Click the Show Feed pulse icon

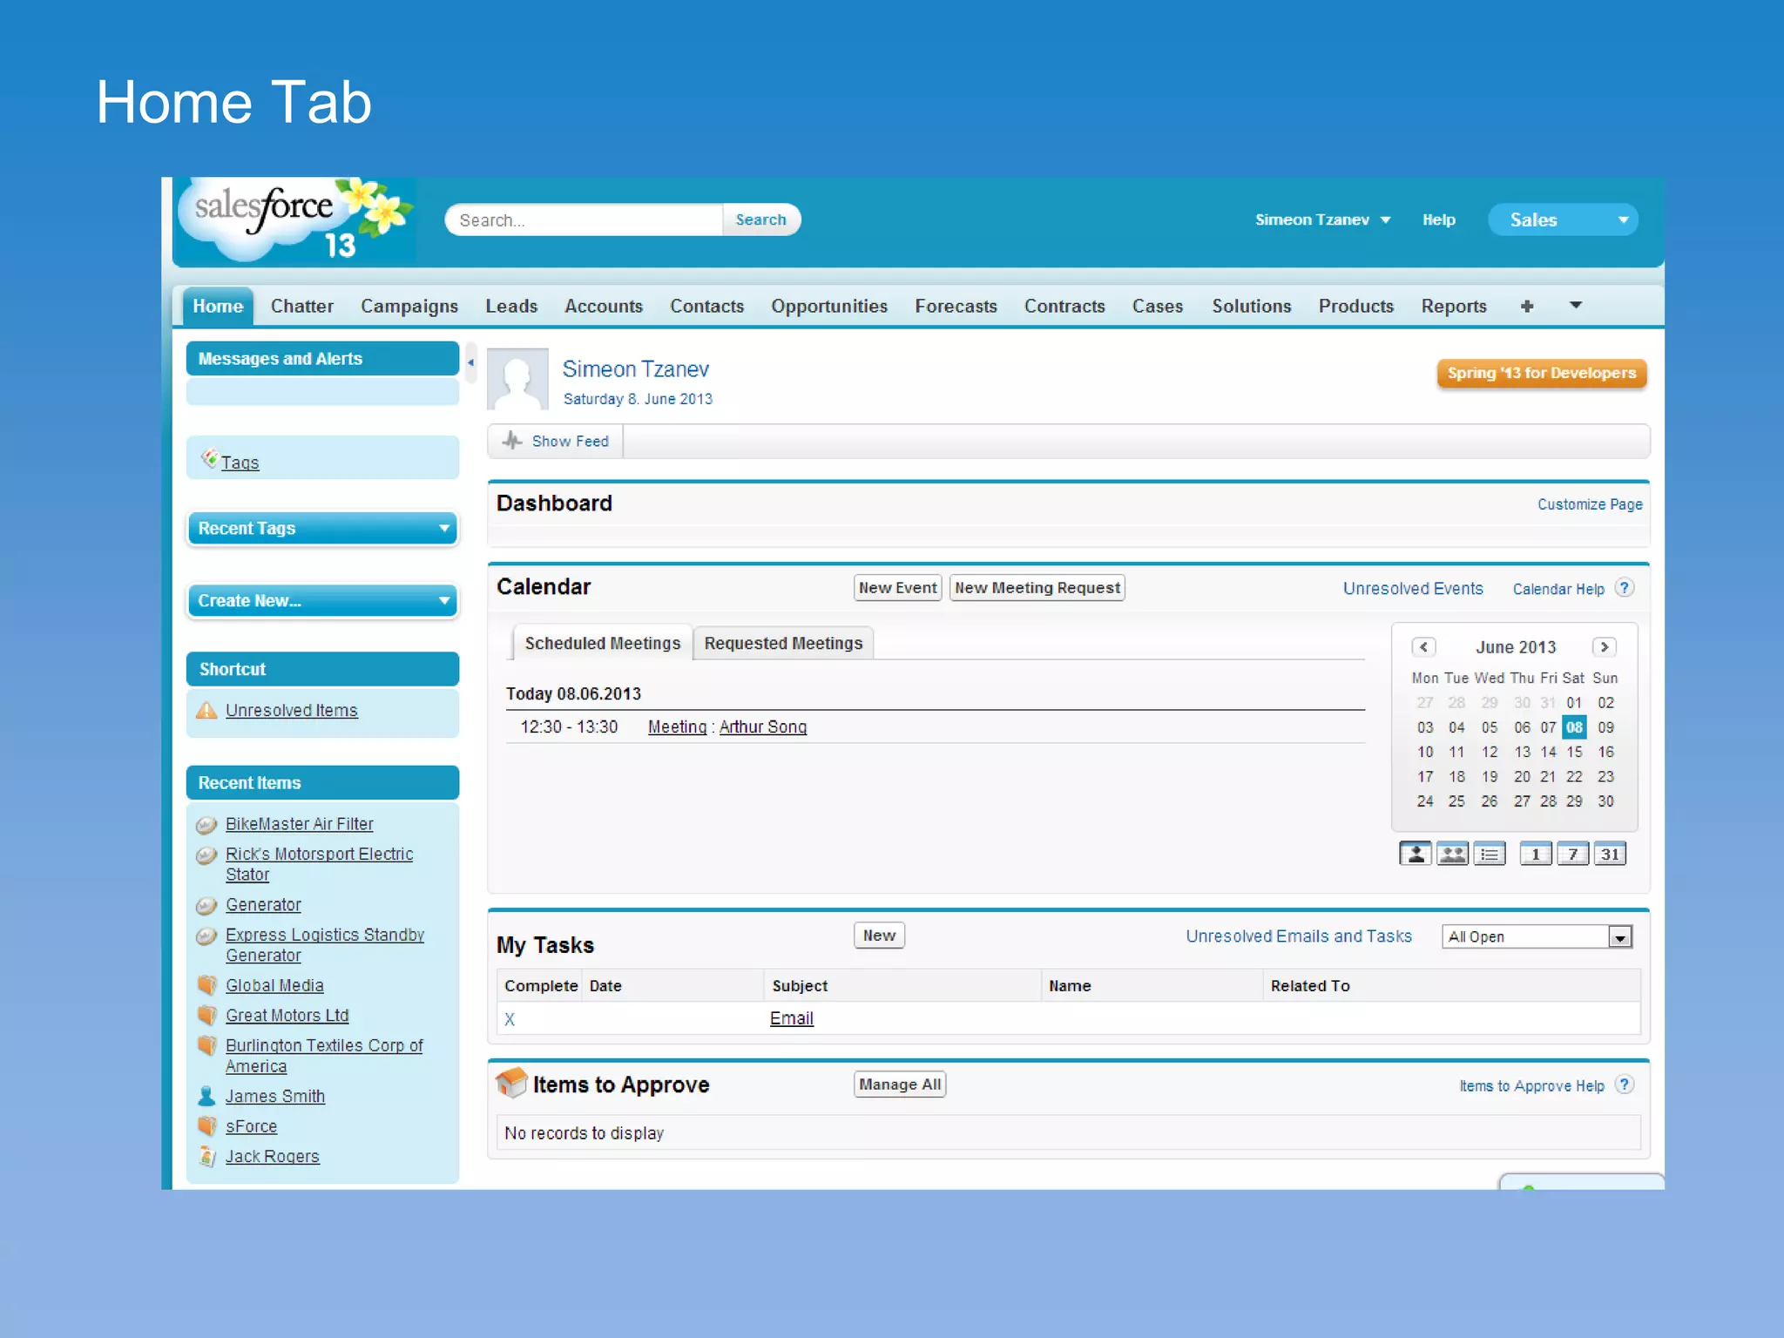pyautogui.click(x=512, y=441)
